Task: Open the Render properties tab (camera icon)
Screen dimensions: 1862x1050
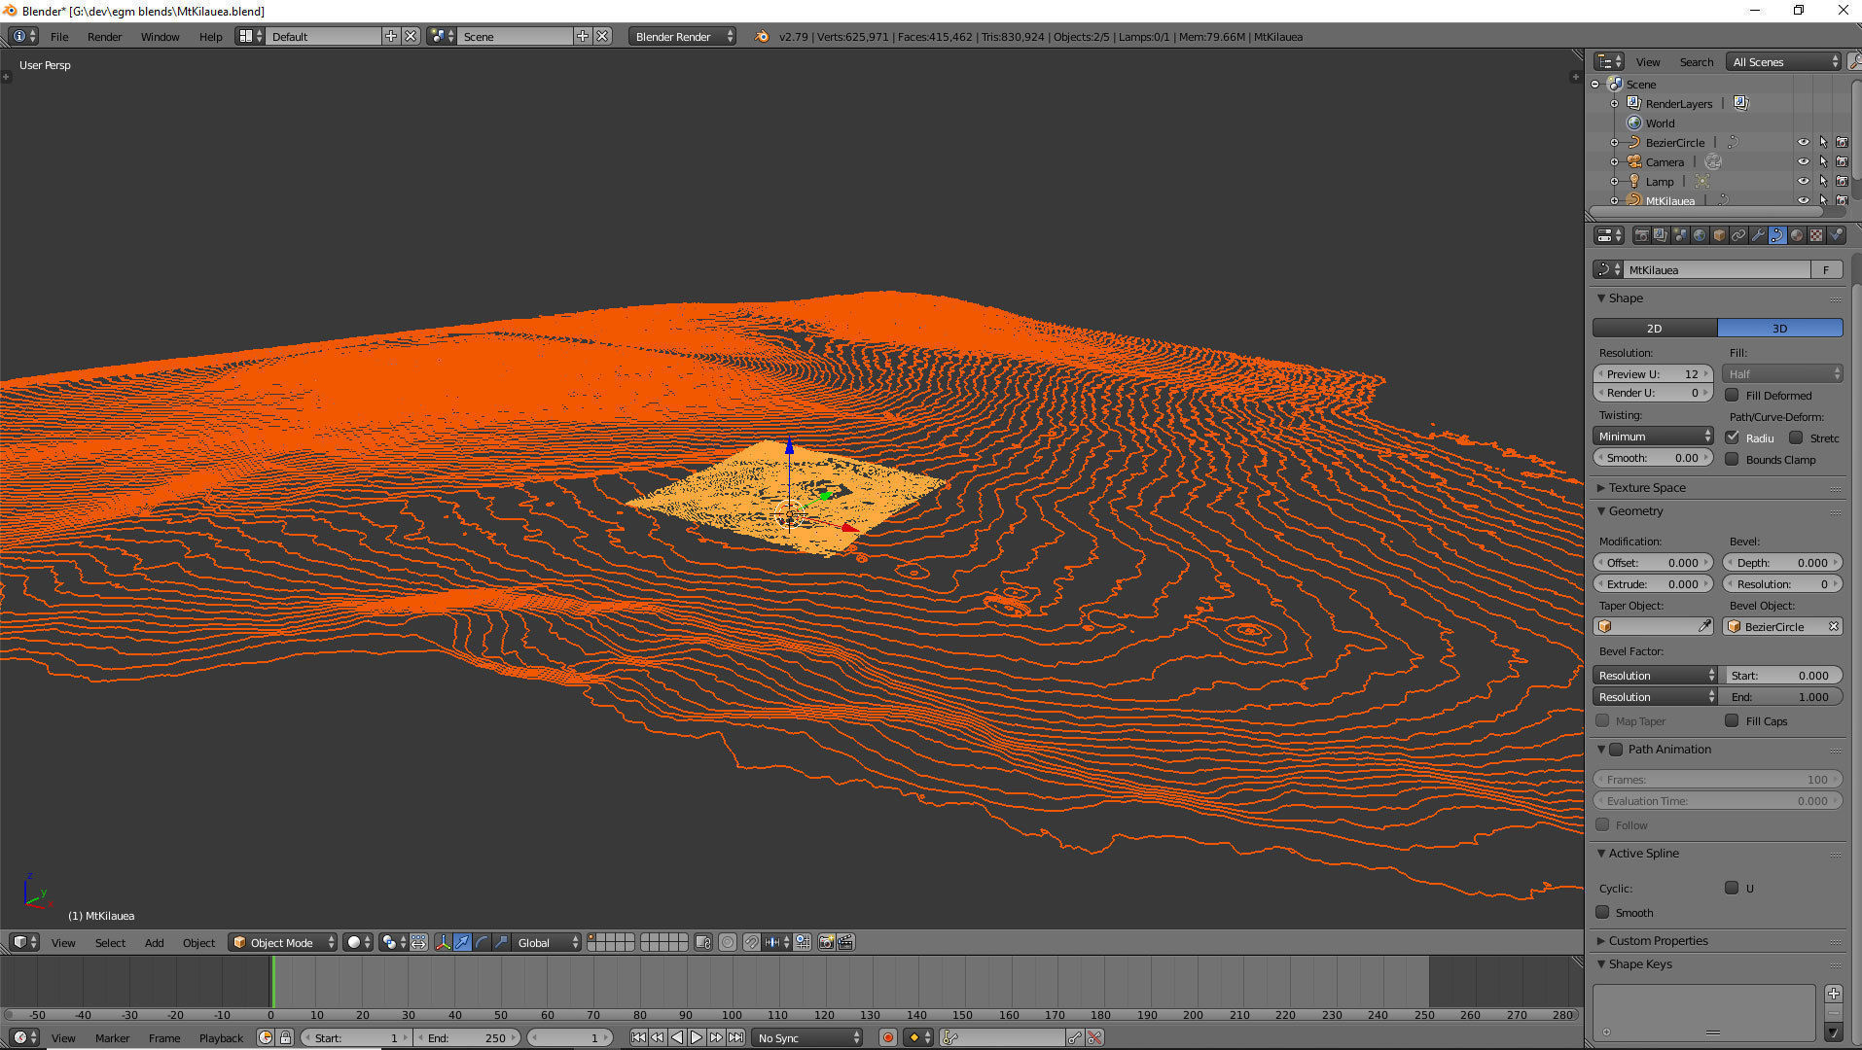Action: (x=1641, y=235)
